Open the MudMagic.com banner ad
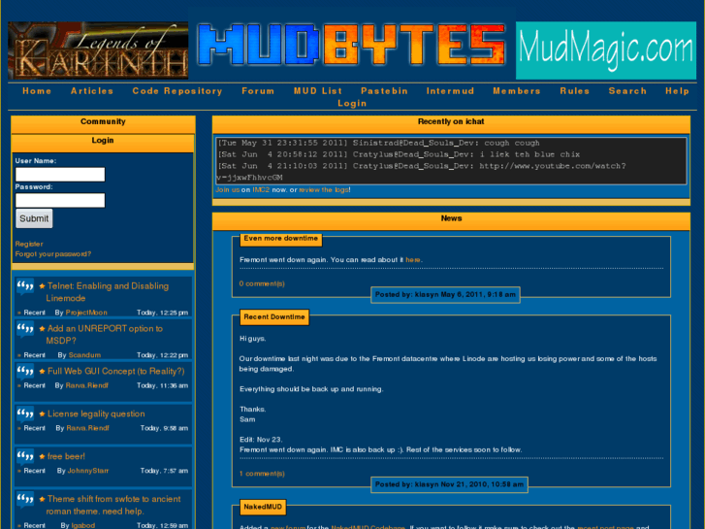This screenshot has width=705, height=529. [x=606, y=50]
